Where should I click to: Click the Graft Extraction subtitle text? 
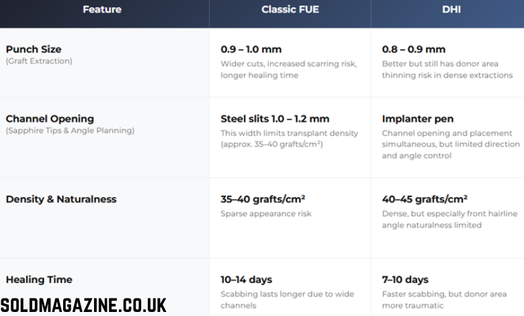(x=39, y=61)
